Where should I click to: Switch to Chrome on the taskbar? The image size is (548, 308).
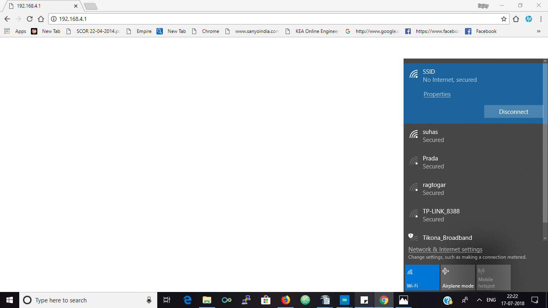(384, 300)
